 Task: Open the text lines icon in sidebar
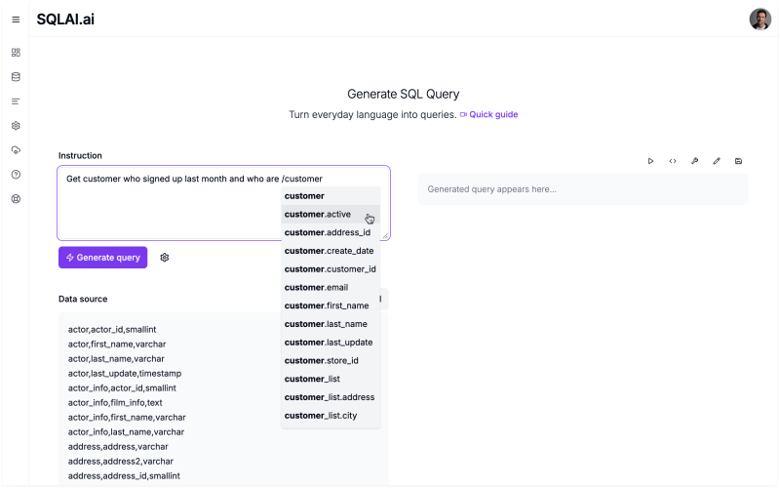coord(16,102)
